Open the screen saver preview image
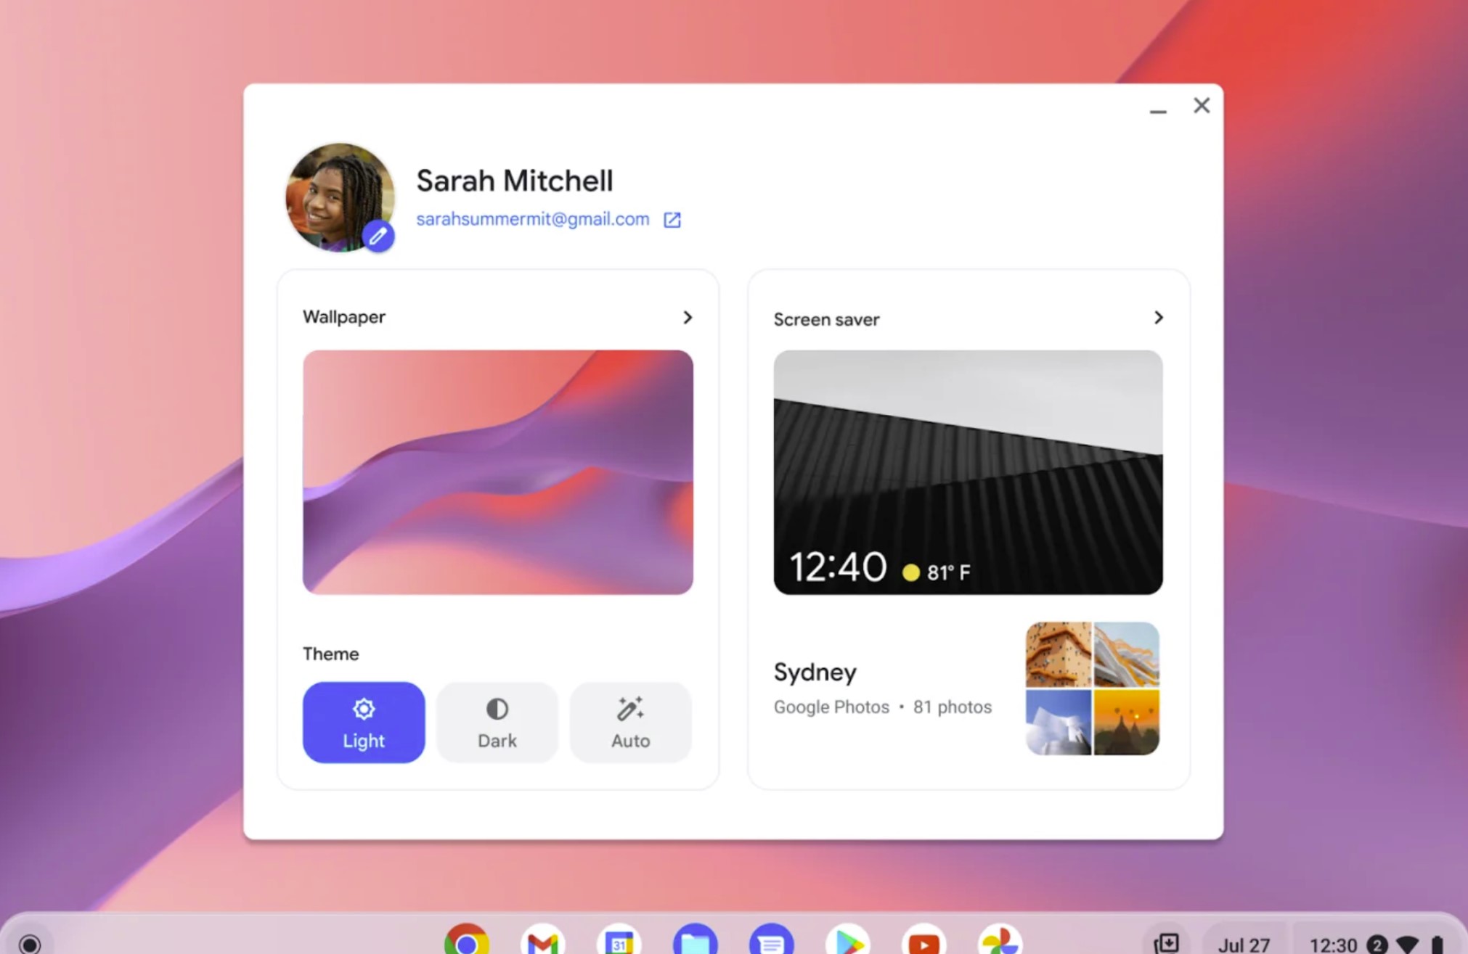 click(x=968, y=472)
